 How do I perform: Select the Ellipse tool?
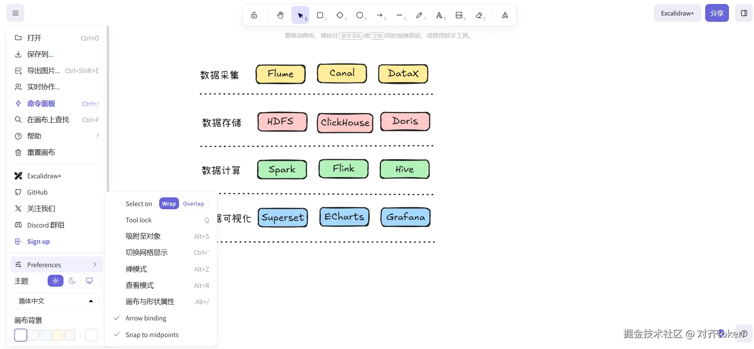tap(360, 15)
